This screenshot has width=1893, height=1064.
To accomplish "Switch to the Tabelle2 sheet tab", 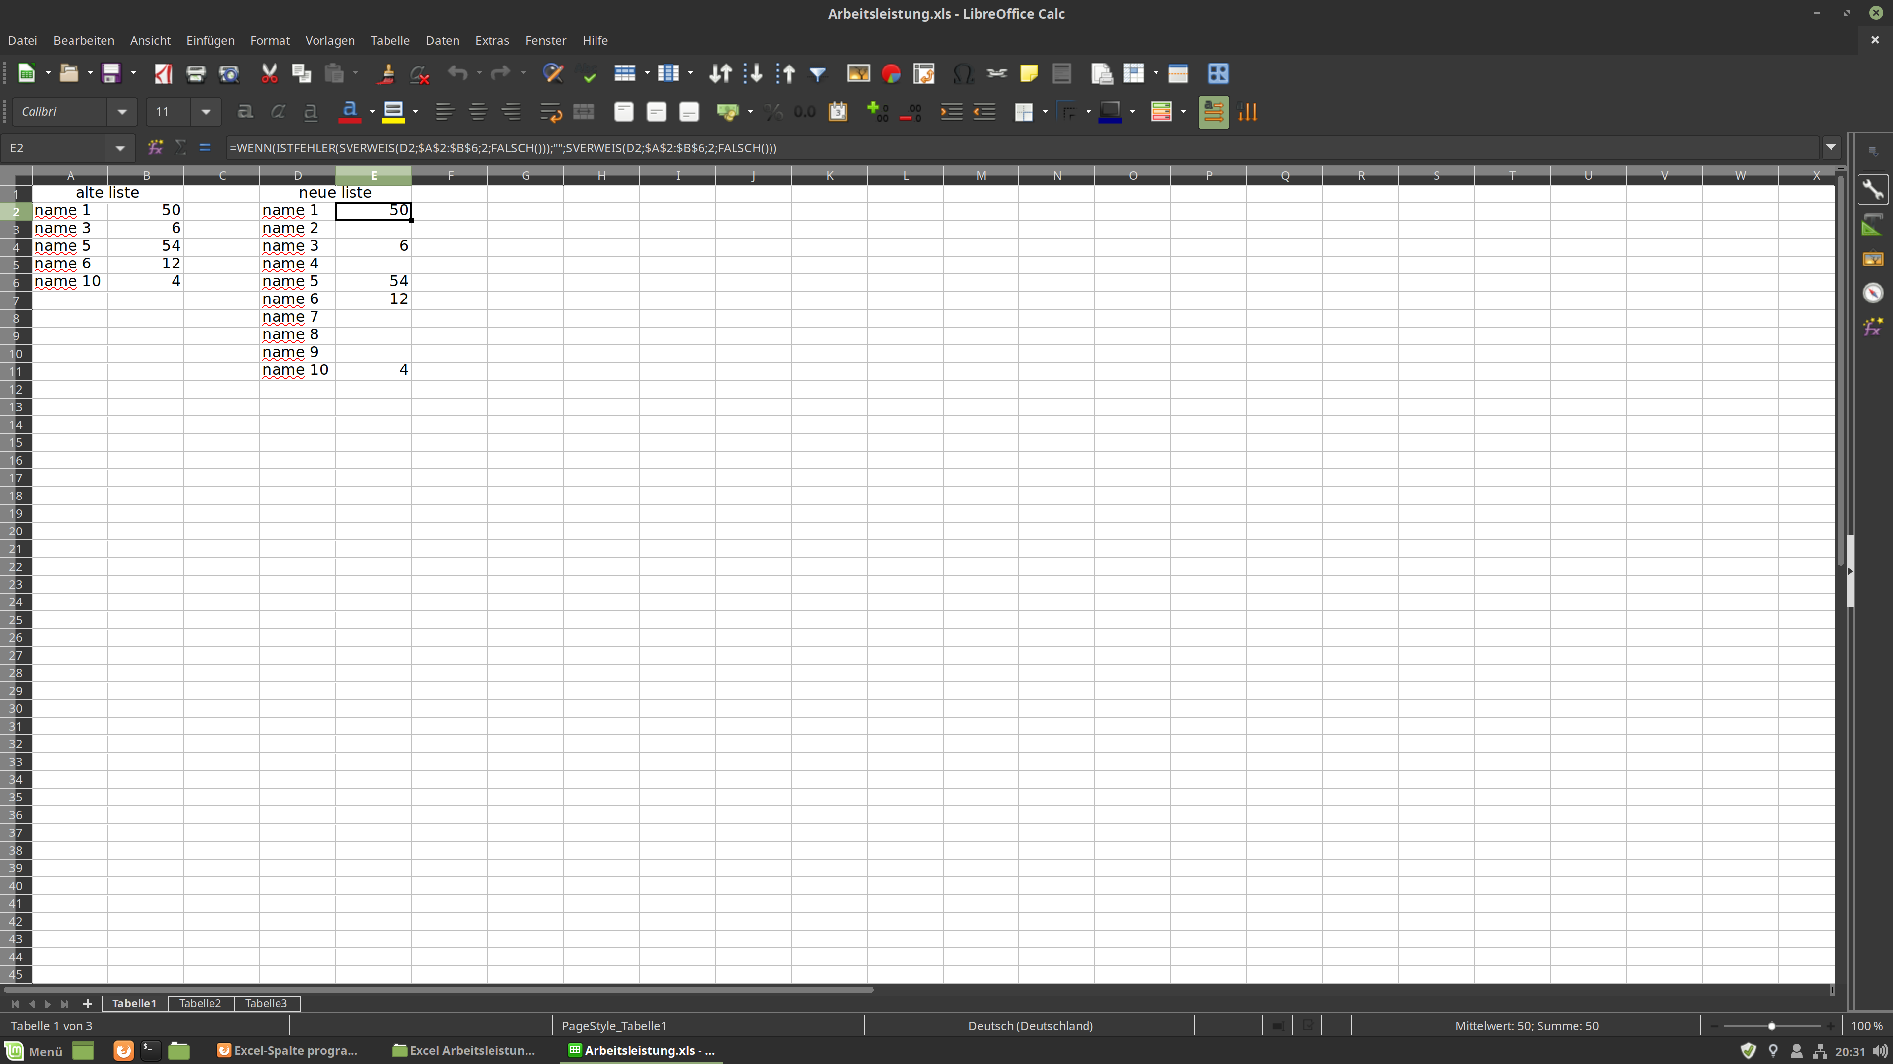I will [x=200, y=1003].
